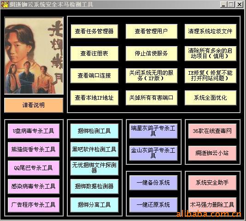The width and height of the screenshot is (246, 221).
Task: Launch 瑞星灰鸽子专杀工具
Action: pos(153,131)
